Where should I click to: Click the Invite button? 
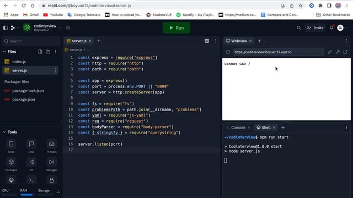[x=315, y=28]
